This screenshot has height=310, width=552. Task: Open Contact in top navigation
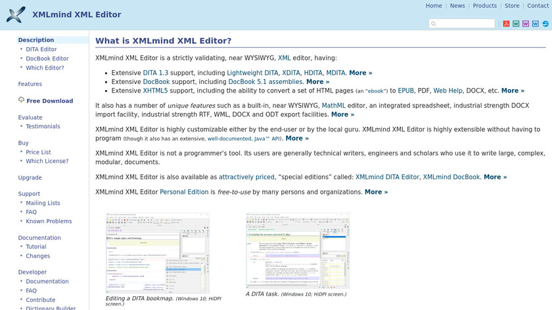538,6
